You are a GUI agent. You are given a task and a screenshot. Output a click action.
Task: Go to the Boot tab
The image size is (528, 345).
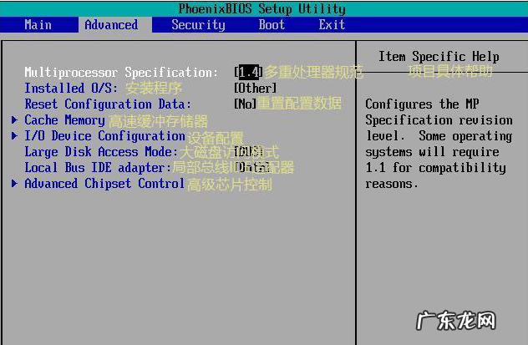point(272,25)
